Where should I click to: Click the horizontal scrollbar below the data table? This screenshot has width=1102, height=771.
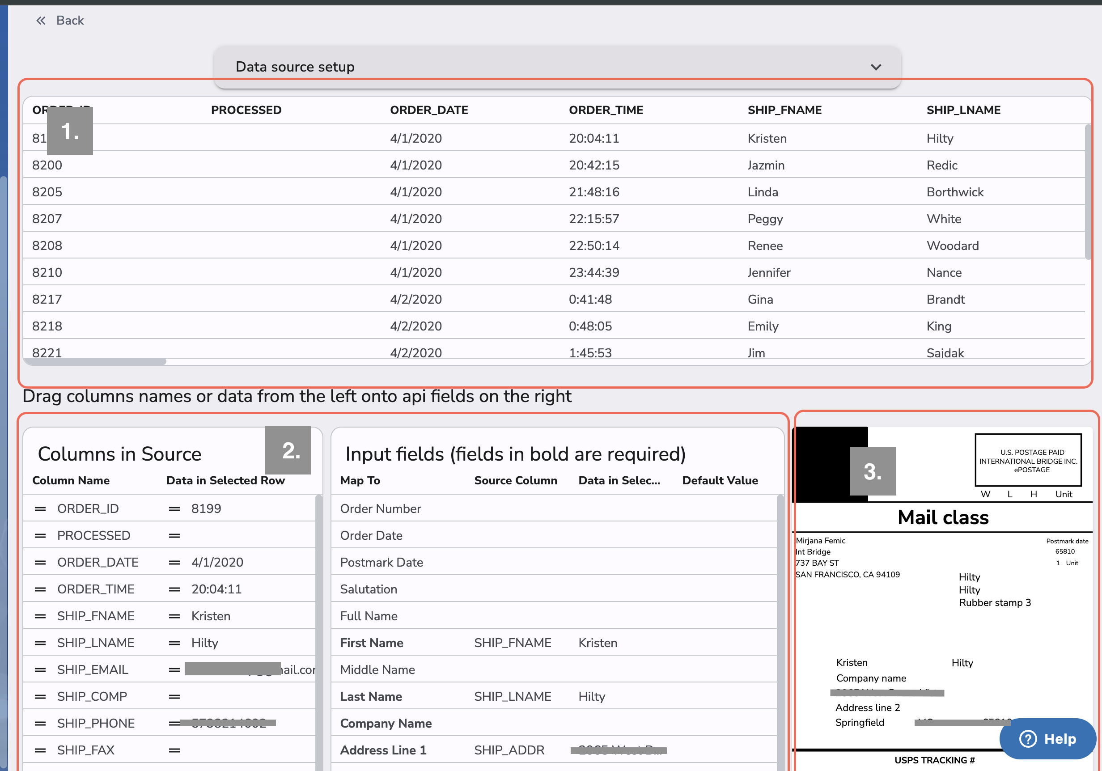[x=96, y=361]
